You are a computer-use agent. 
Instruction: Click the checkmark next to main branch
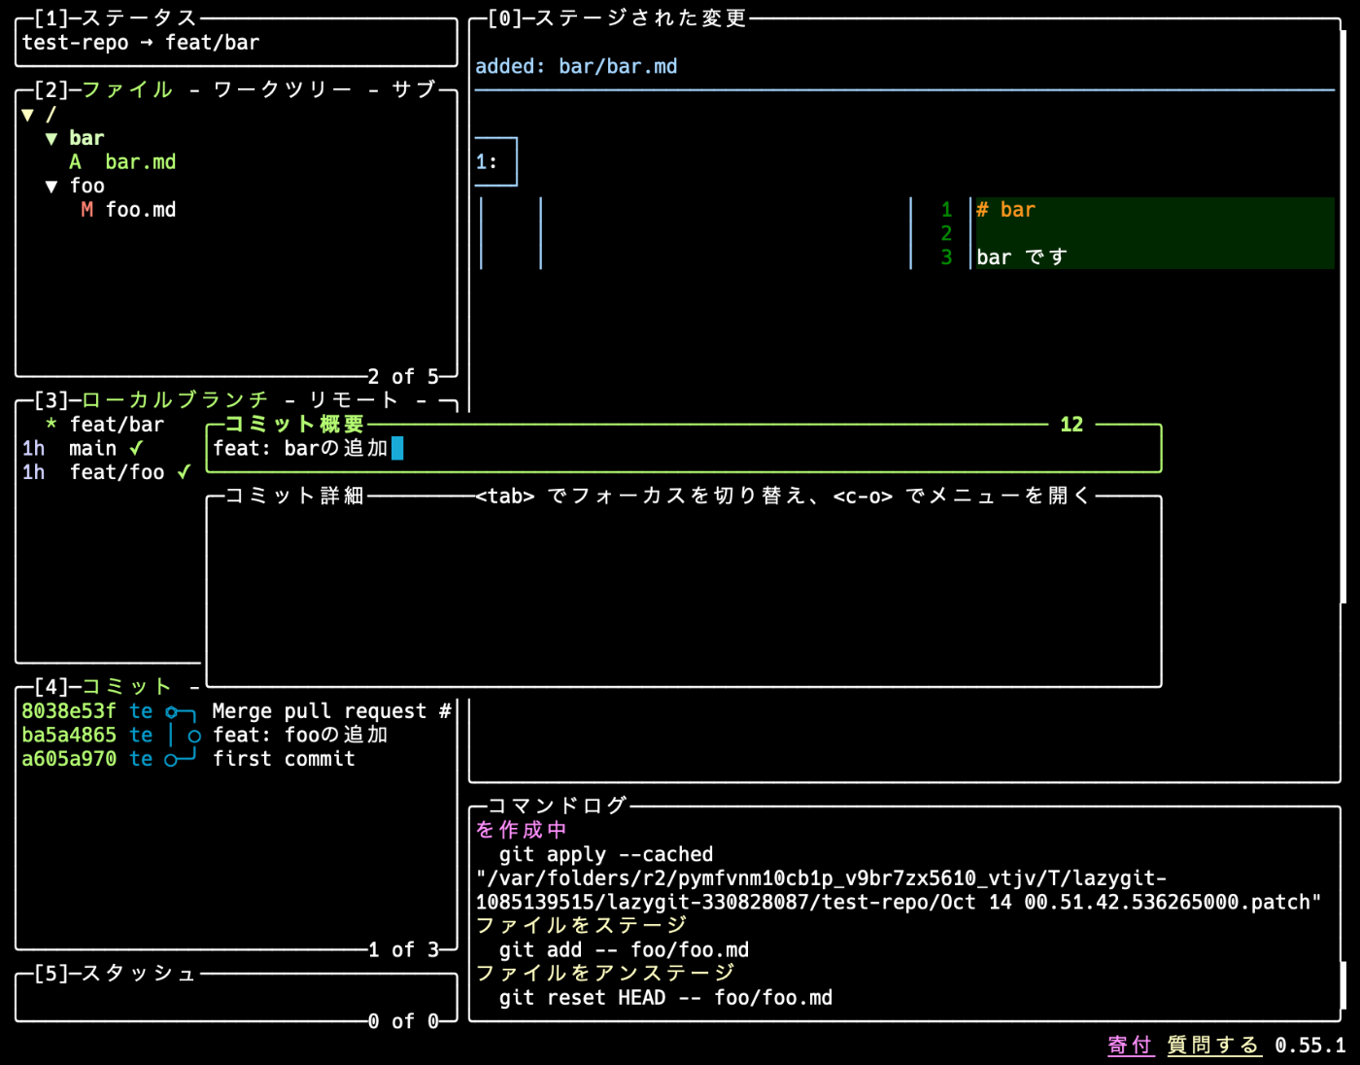tap(136, 448)
